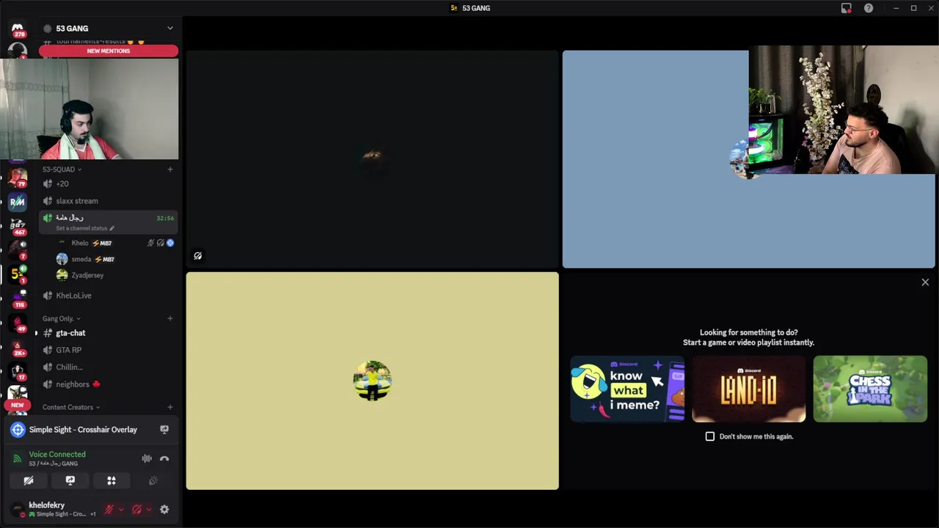Add a channel to Gang Only category
Screen dimensions: 939x528
[x=170, y=318]
